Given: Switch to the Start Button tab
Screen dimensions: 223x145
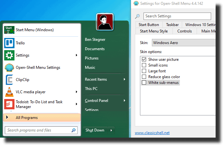Looking at the screenshot, I should pyautogui.click(x=149, y=25).
